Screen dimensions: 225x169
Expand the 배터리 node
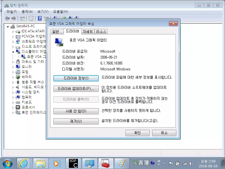[13, 77]
